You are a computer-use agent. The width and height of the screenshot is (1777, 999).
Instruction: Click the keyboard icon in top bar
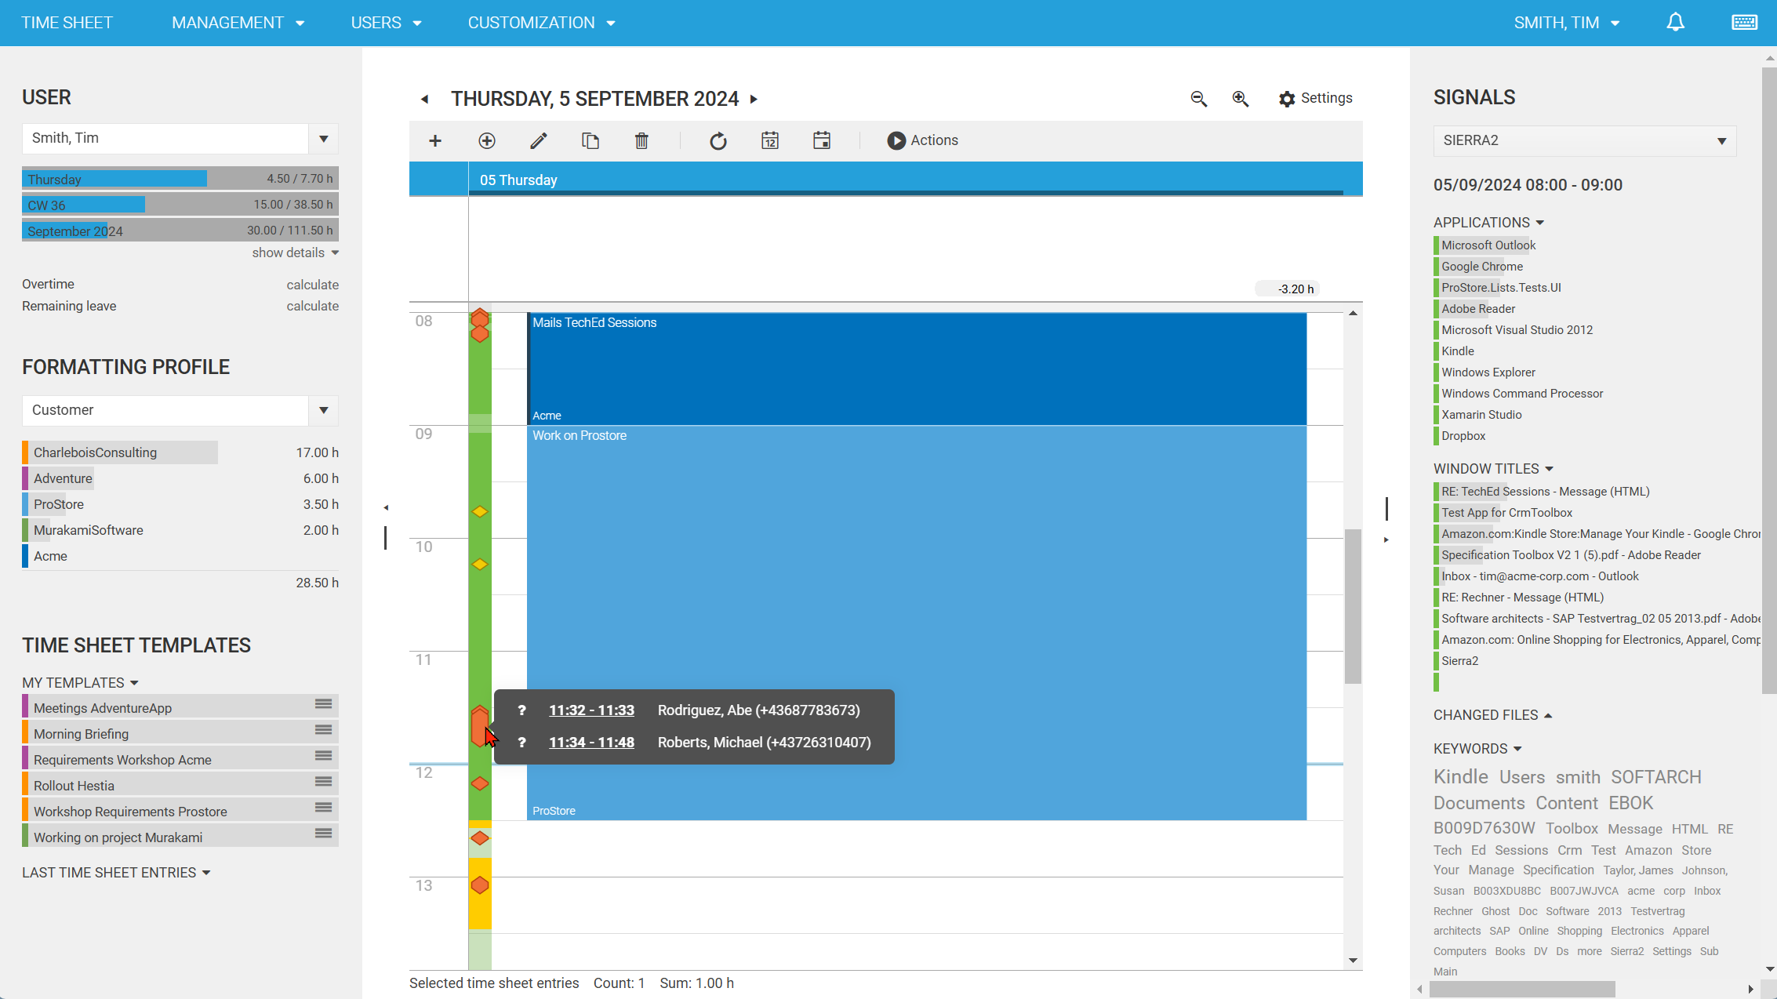click(1744, 23)
